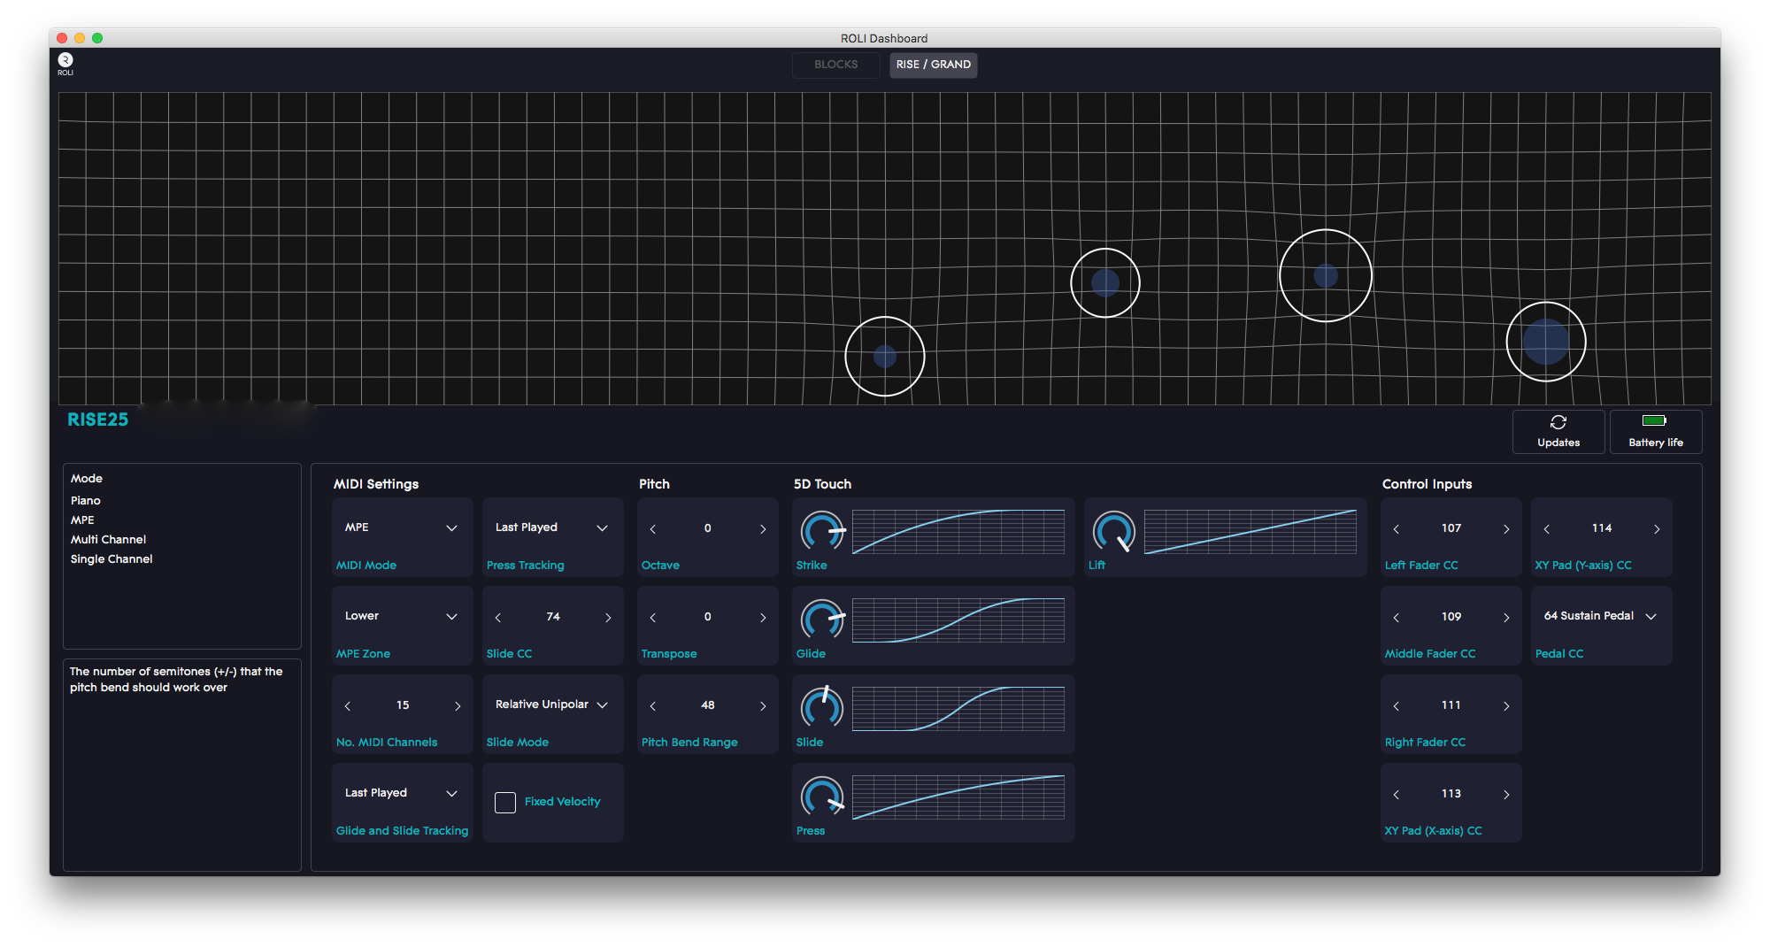Click the Strike sensitivity knob

click(822, 531)
